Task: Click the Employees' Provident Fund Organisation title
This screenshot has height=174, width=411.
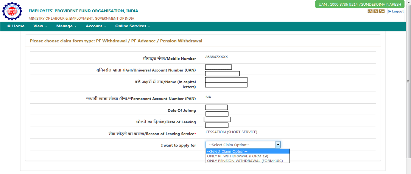Action: click(x=83, y=11)
